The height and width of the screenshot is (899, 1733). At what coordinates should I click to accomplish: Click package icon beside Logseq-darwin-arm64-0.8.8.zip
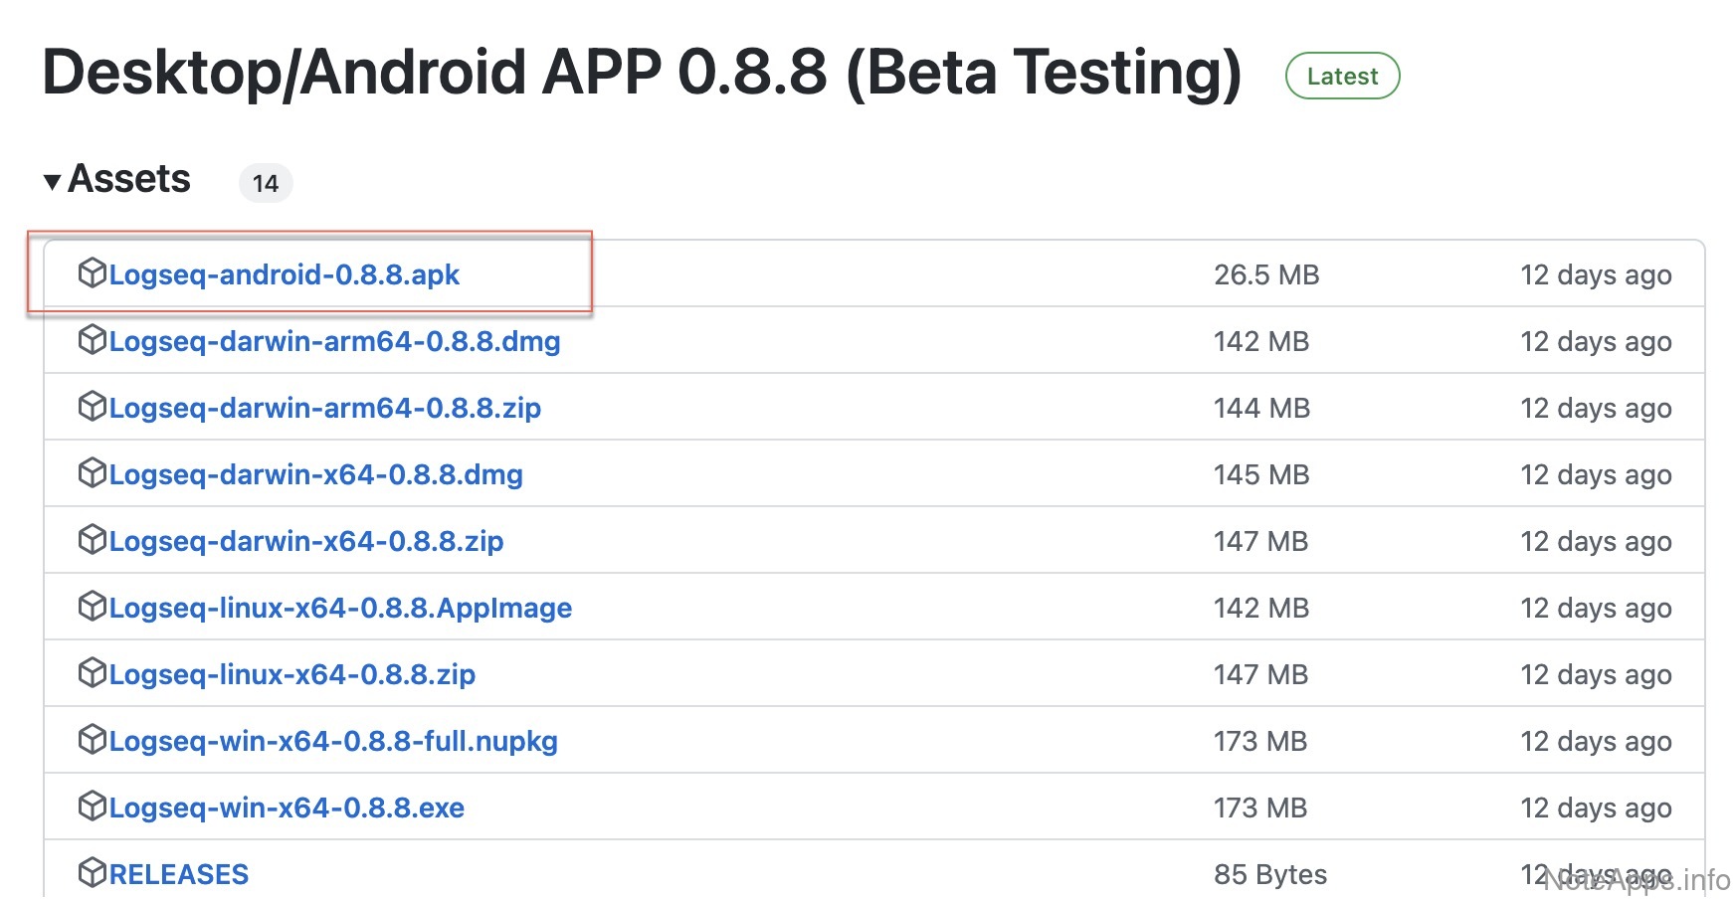(x=92, y=407)
